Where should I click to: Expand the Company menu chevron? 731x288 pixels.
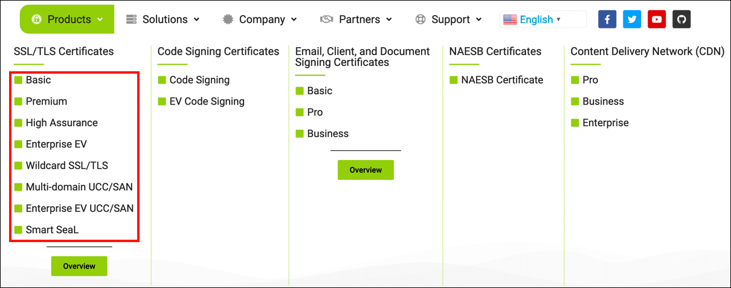pos(294,19)
